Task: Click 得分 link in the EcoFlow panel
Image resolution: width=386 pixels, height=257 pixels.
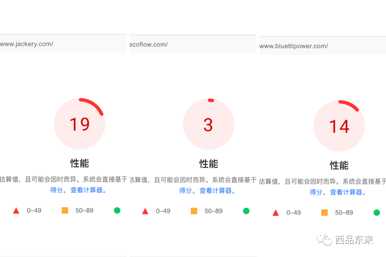Action: click(185, 191)
